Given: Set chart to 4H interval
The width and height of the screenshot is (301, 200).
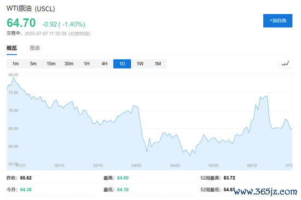Looking at the screenshot, I should 105,64.
